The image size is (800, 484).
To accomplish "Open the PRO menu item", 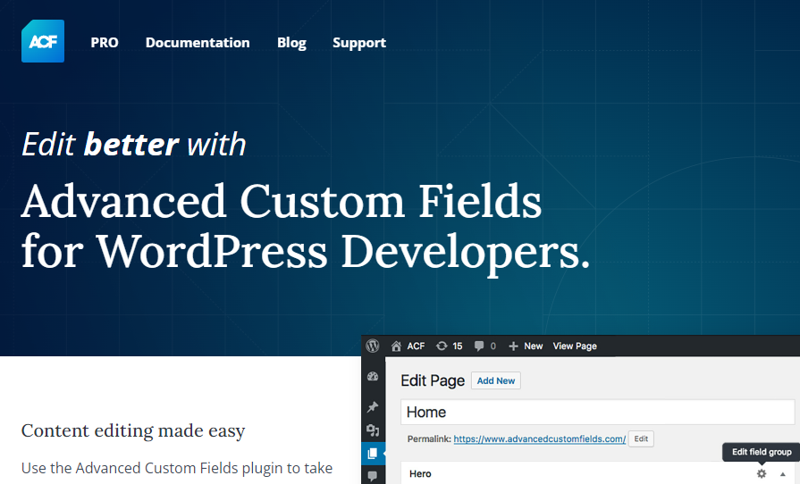I will [x=105, y=43].
